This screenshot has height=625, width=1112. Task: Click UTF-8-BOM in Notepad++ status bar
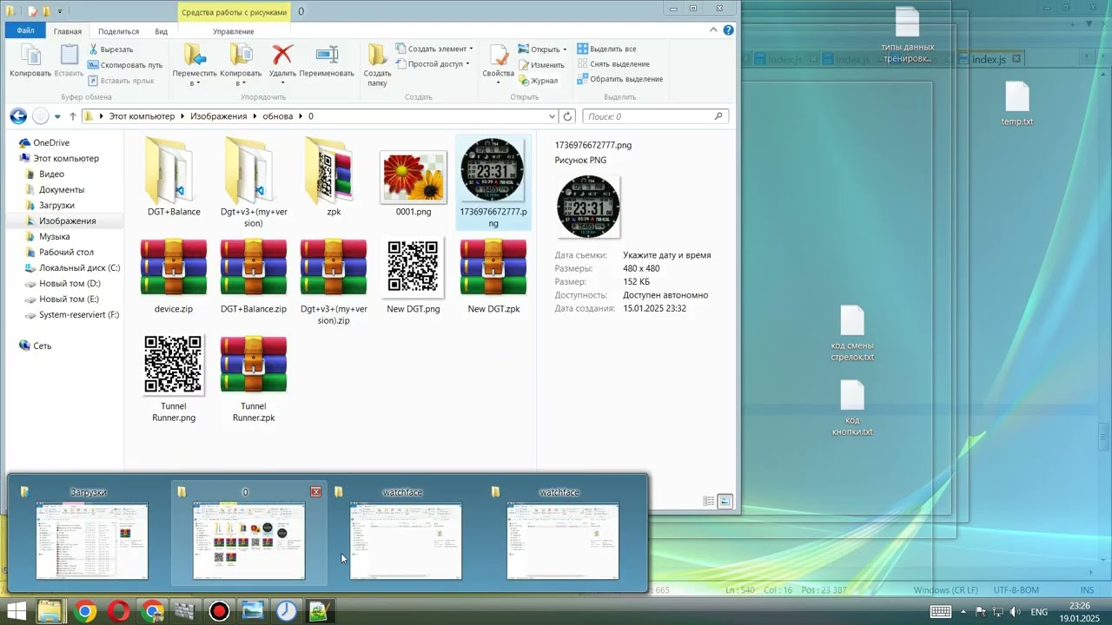pyautogui.click(x=1016, y=590)
